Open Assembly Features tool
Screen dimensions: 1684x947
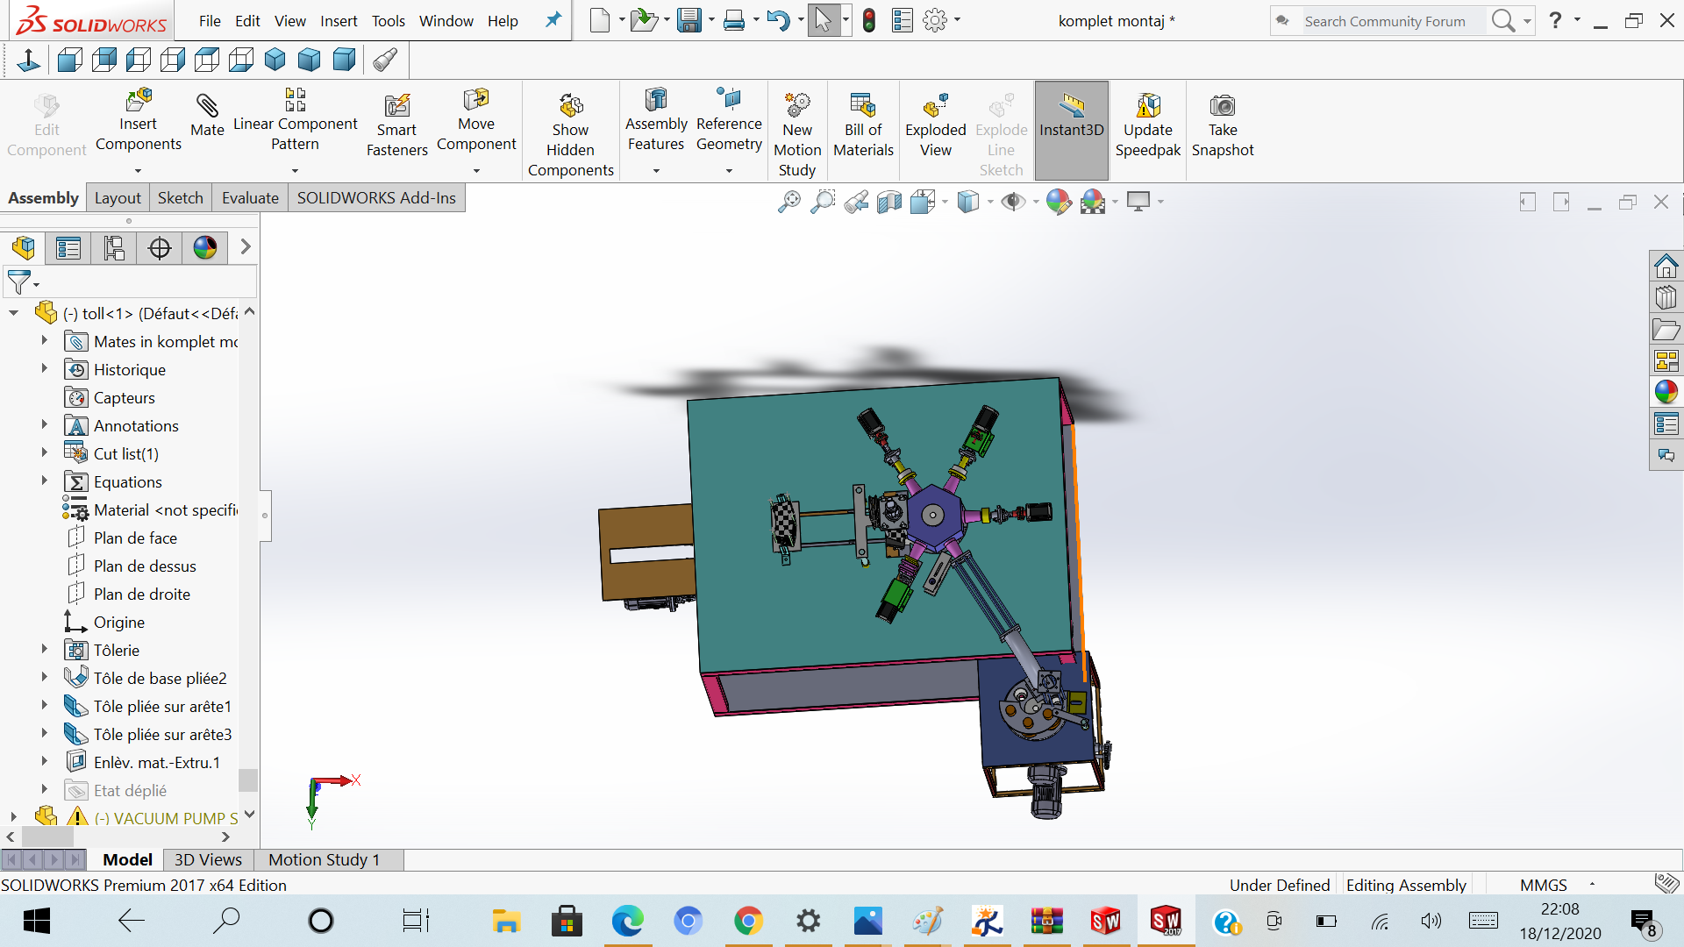pos(656,121)
